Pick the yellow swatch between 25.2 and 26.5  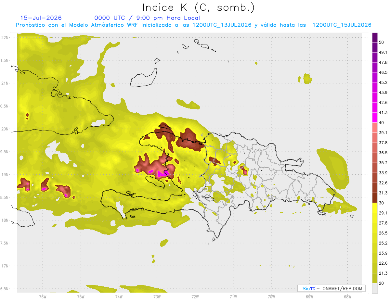375,238
